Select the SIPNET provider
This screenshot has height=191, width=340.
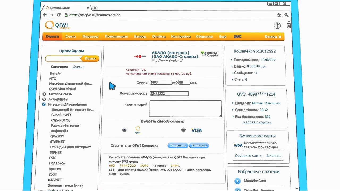56,153
